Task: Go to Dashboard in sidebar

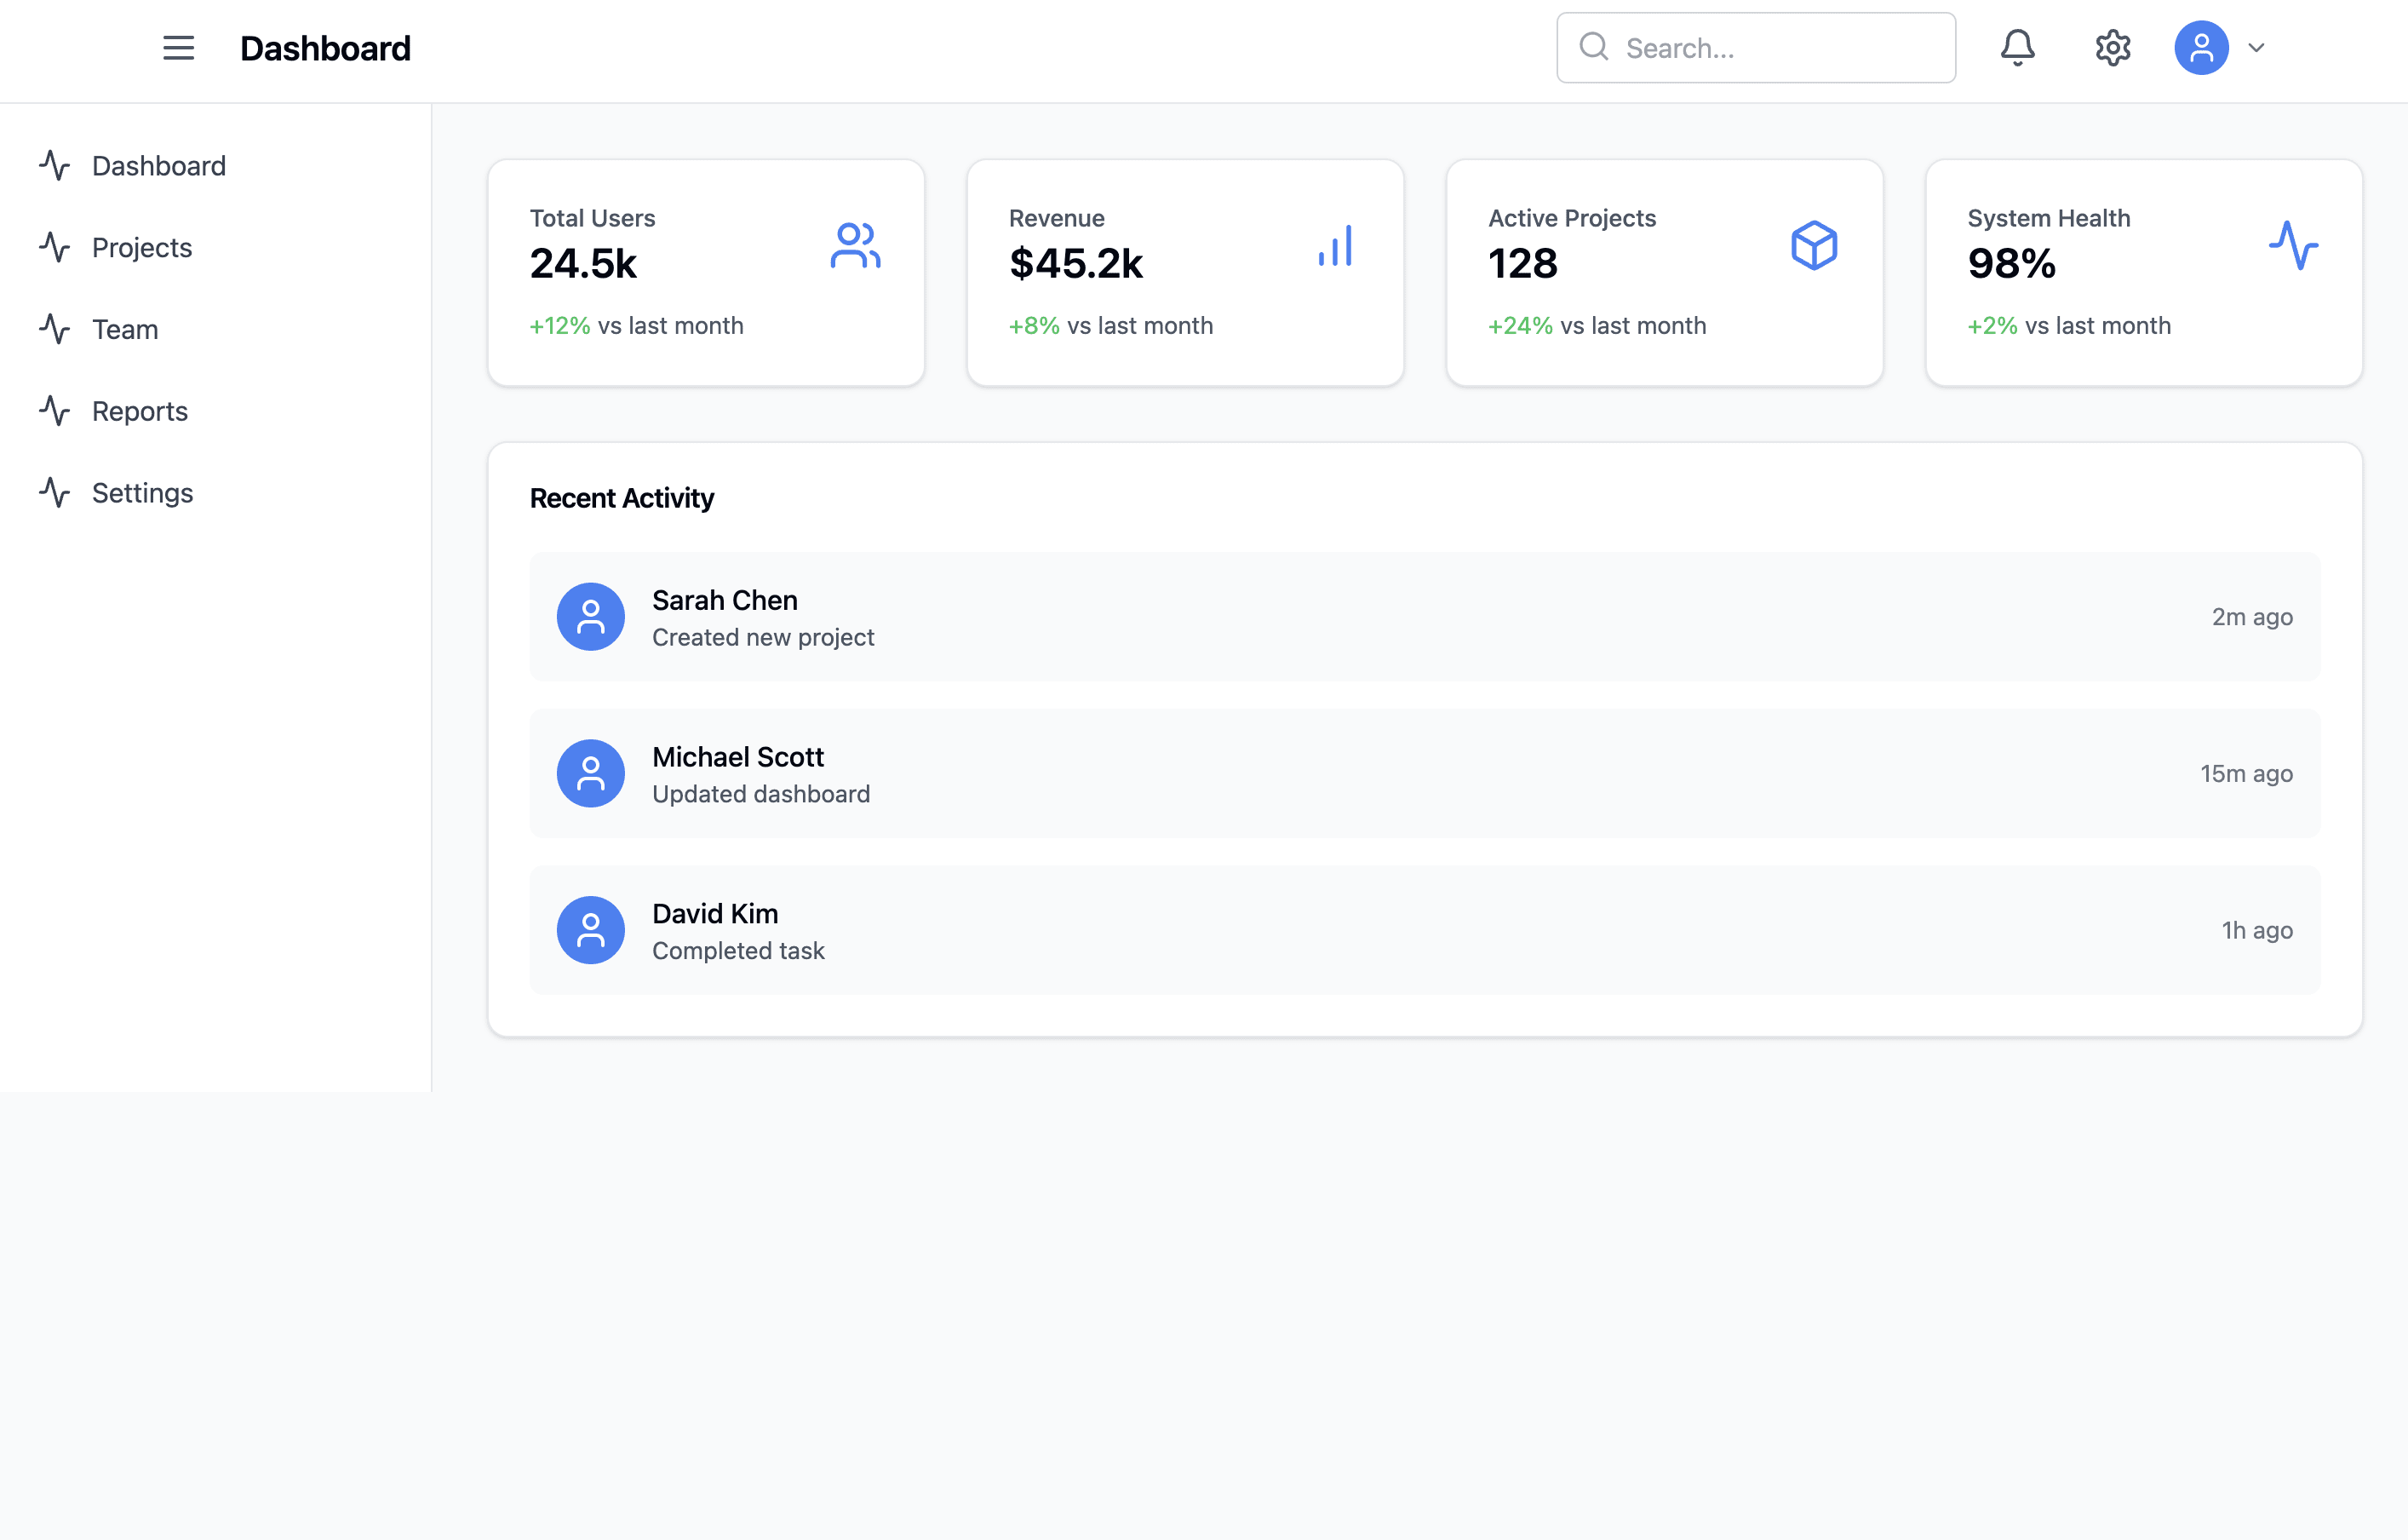Action: coord(158,166)
